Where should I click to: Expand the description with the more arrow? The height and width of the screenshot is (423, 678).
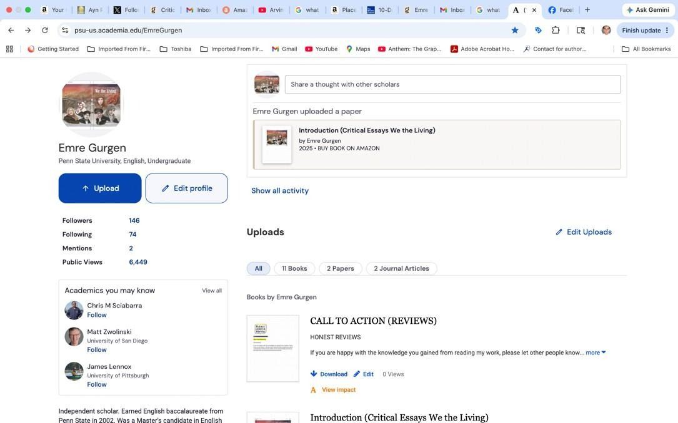tap(596, 352)
